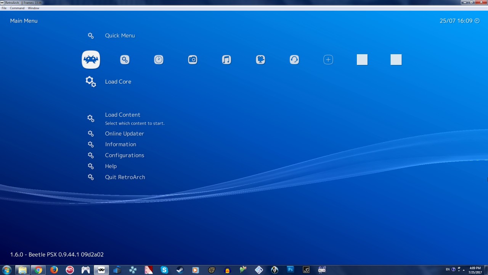
Task: Open the Window menu
Action: point(34,8)
